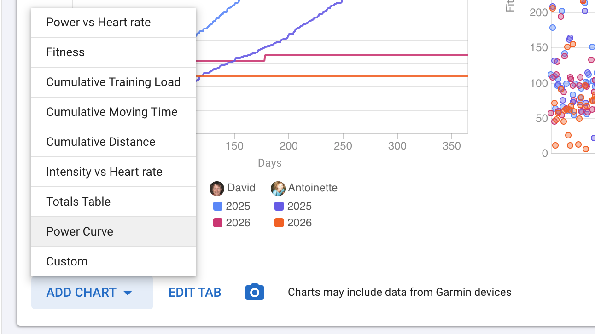Choose Intensity vs Heart rate
Viewport: 595px width, 334px height.
(x=105, y=172)
